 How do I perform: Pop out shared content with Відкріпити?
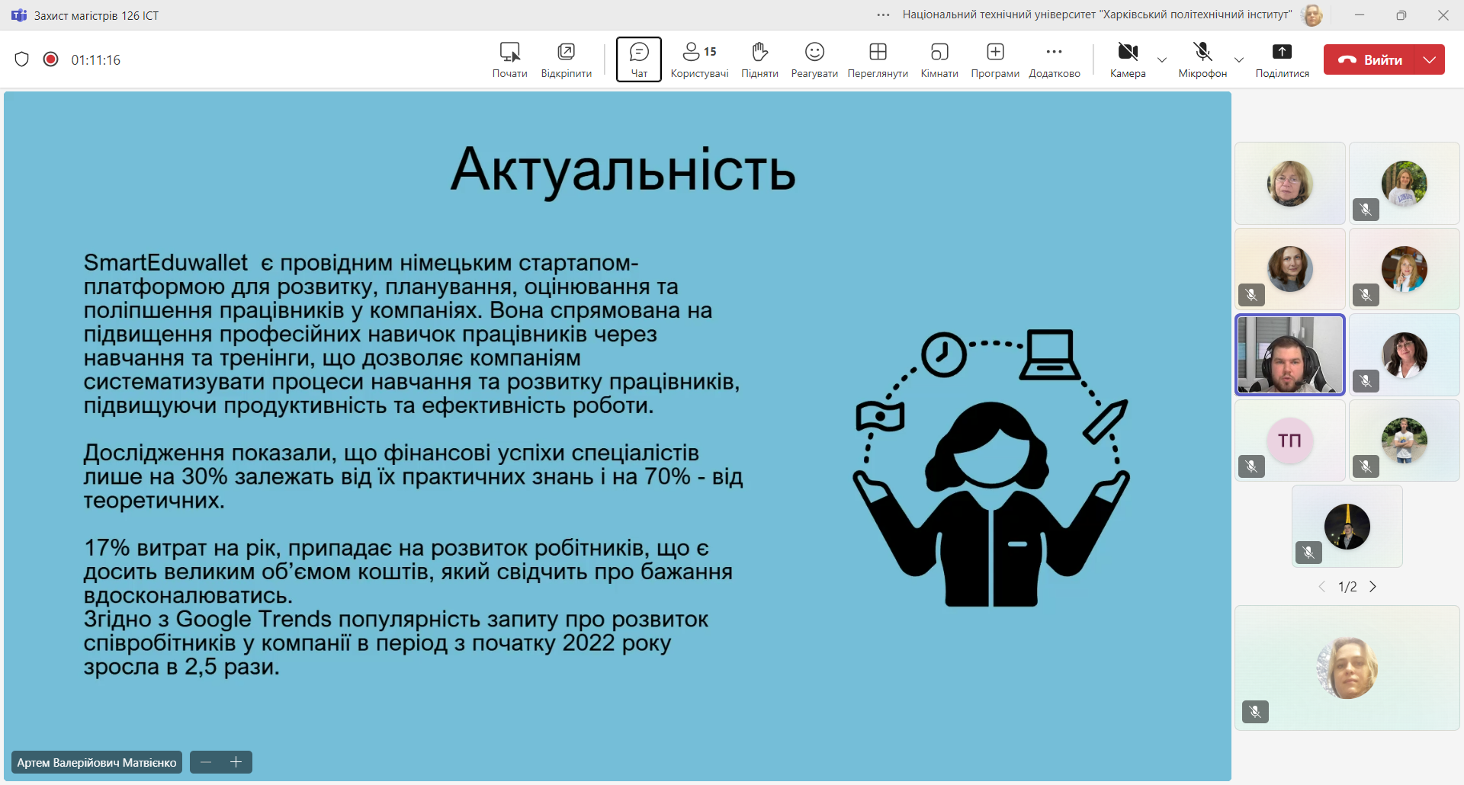click(566, 59)
